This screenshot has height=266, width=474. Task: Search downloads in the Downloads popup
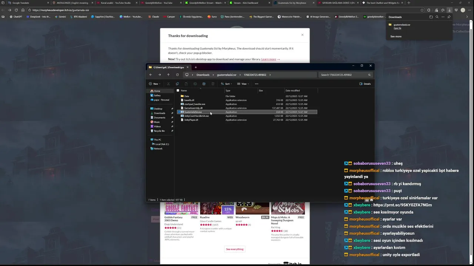[437, 17]
